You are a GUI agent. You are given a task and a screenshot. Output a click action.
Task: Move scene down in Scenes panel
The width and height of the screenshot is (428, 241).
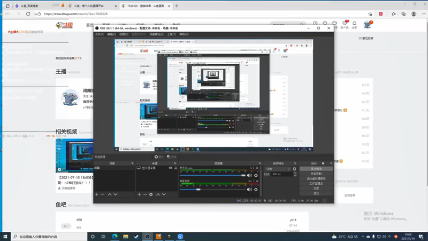click(x=116, y=194)
